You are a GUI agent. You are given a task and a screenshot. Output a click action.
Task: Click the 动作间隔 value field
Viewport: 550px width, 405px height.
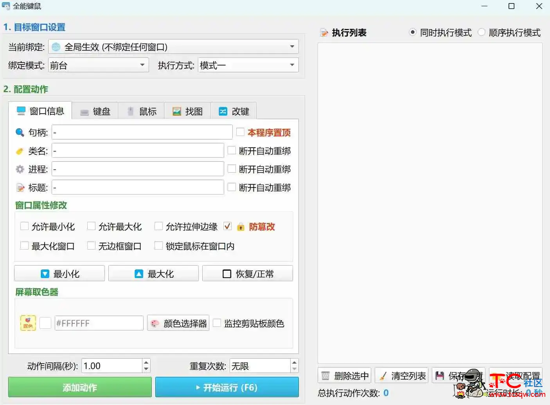coord(112,366)
